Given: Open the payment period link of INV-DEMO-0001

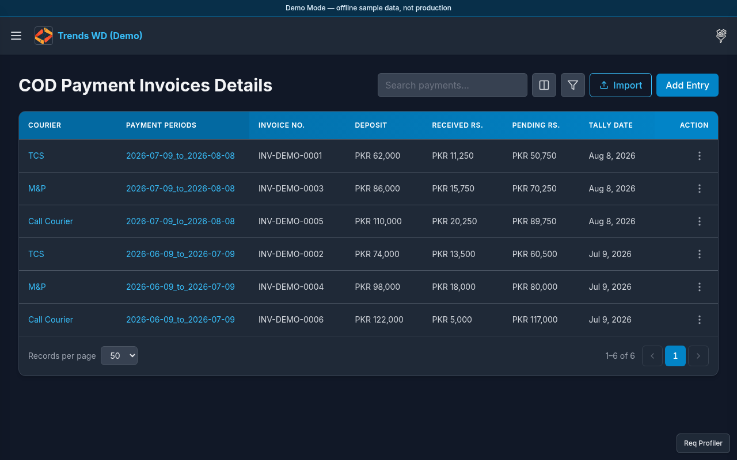Looking at the screenshot, I should click(180, 156).
